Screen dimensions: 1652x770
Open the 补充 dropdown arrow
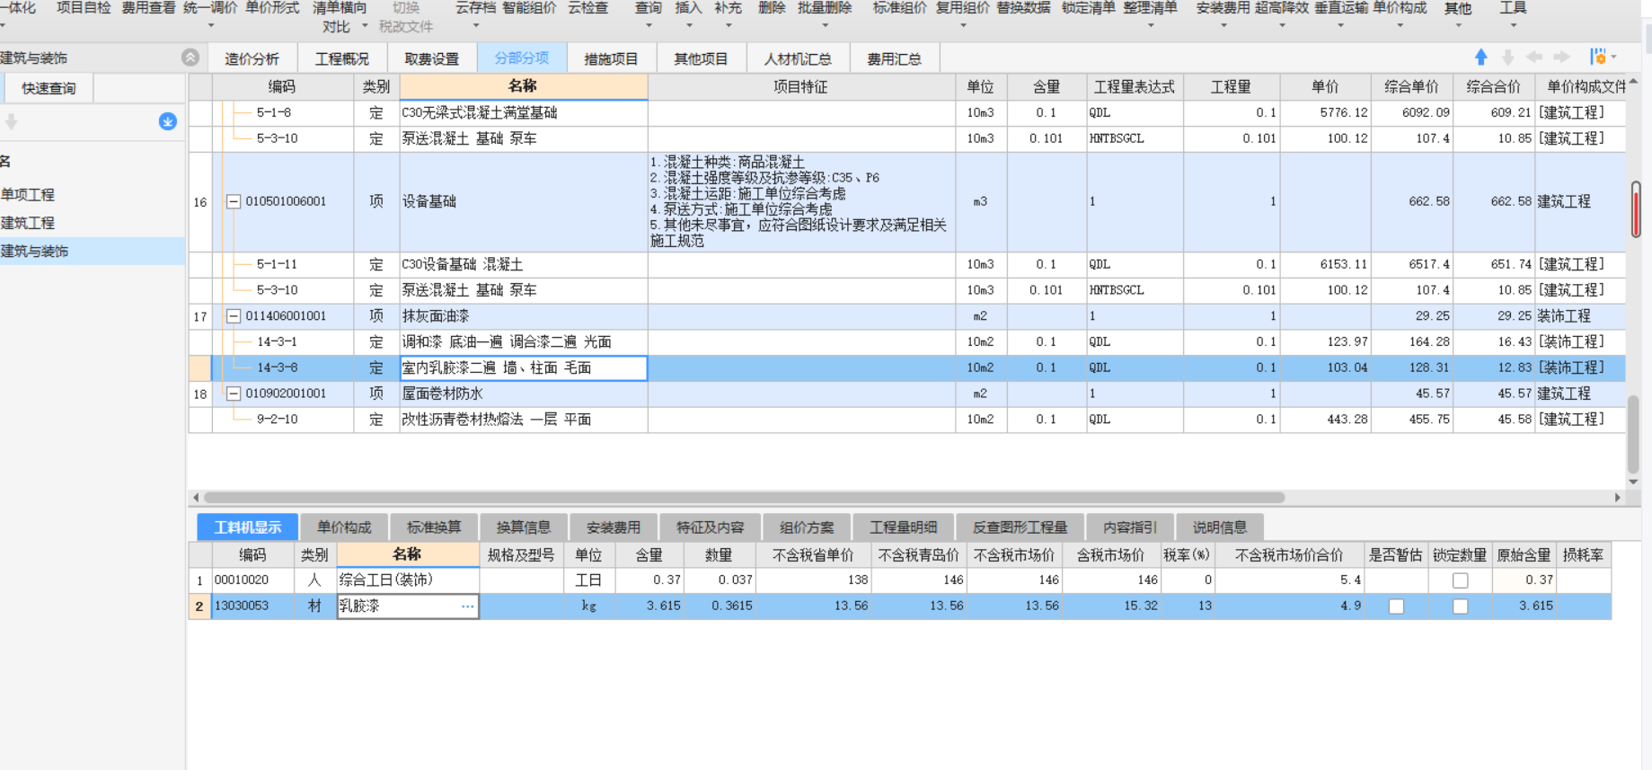[x=729, y=26]
